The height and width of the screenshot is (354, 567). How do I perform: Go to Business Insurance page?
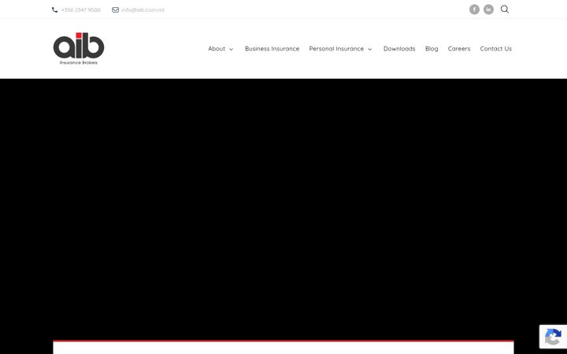(272, 49)
